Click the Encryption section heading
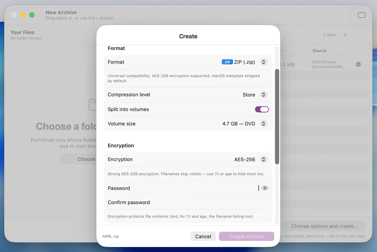 [x=121, y=145]
